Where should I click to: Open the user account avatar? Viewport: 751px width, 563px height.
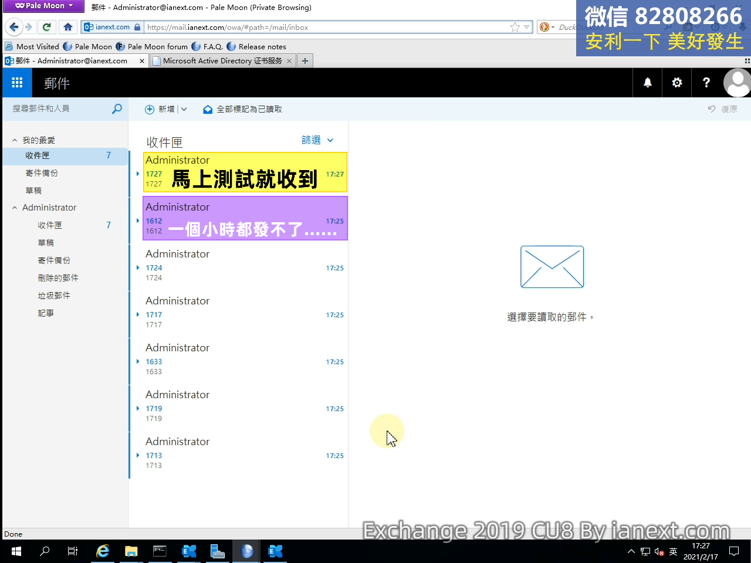737,83
